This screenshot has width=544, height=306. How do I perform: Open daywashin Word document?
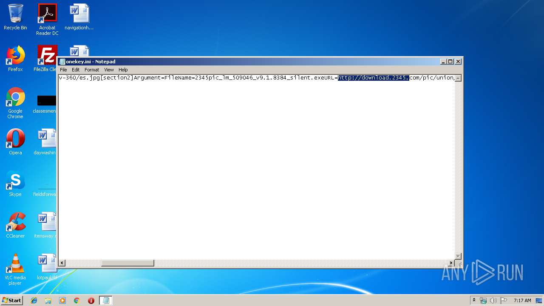tap(45, 142)
